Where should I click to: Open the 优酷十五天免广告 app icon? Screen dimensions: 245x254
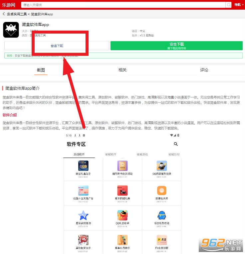pyautogui.click(x=83, y=190)
